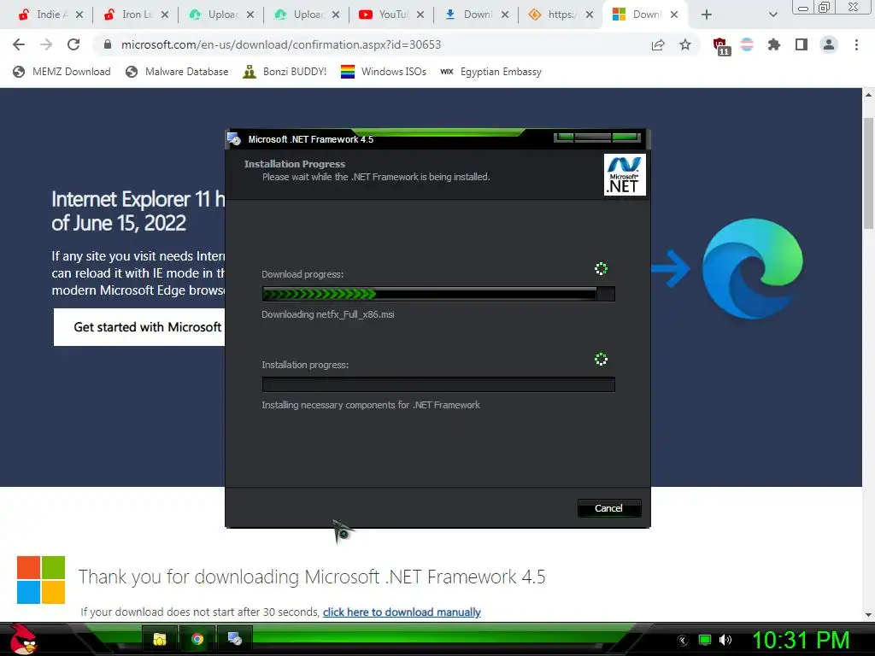875x656 pixels.
Task: Show hidden tray icons arrow
Action: 682,641
